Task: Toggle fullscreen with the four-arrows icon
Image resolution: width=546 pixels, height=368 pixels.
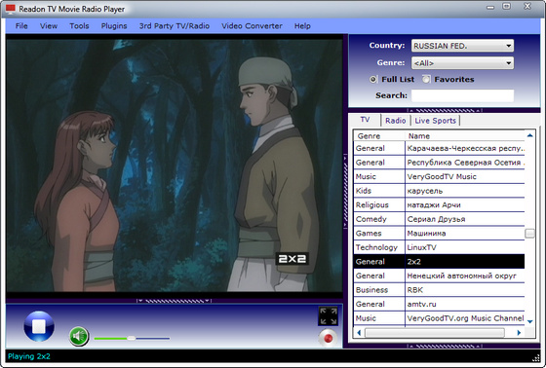Action: point(328,315)
